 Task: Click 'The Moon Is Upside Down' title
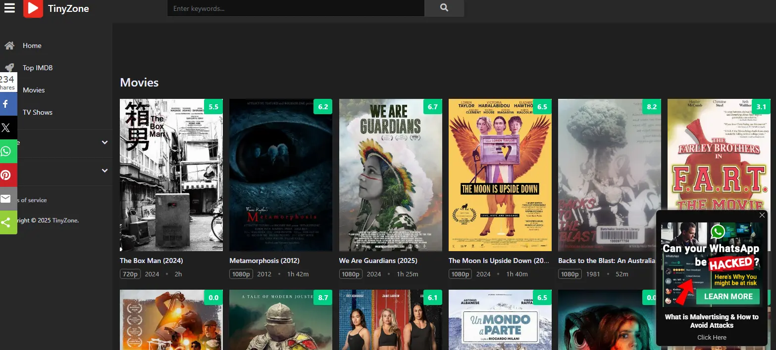500,261
